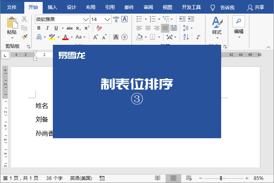Collapse the ribbon
Image resolution: width=274 pixels, height=183 pixels.
tap(268, 47)
